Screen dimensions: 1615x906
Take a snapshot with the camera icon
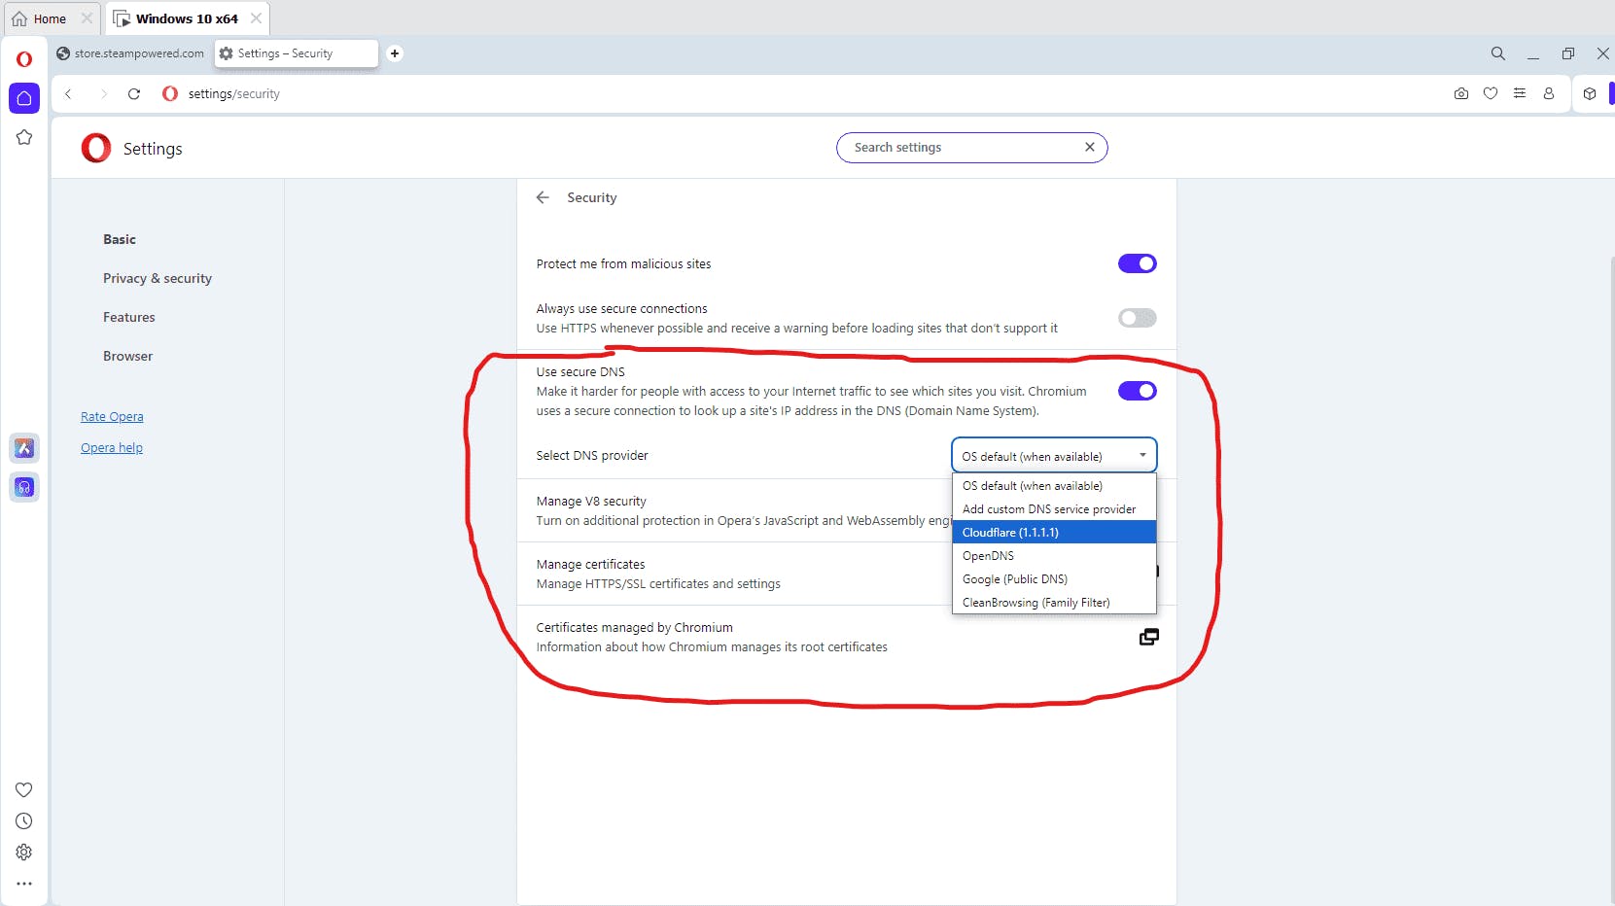[x=1460, y=94]
